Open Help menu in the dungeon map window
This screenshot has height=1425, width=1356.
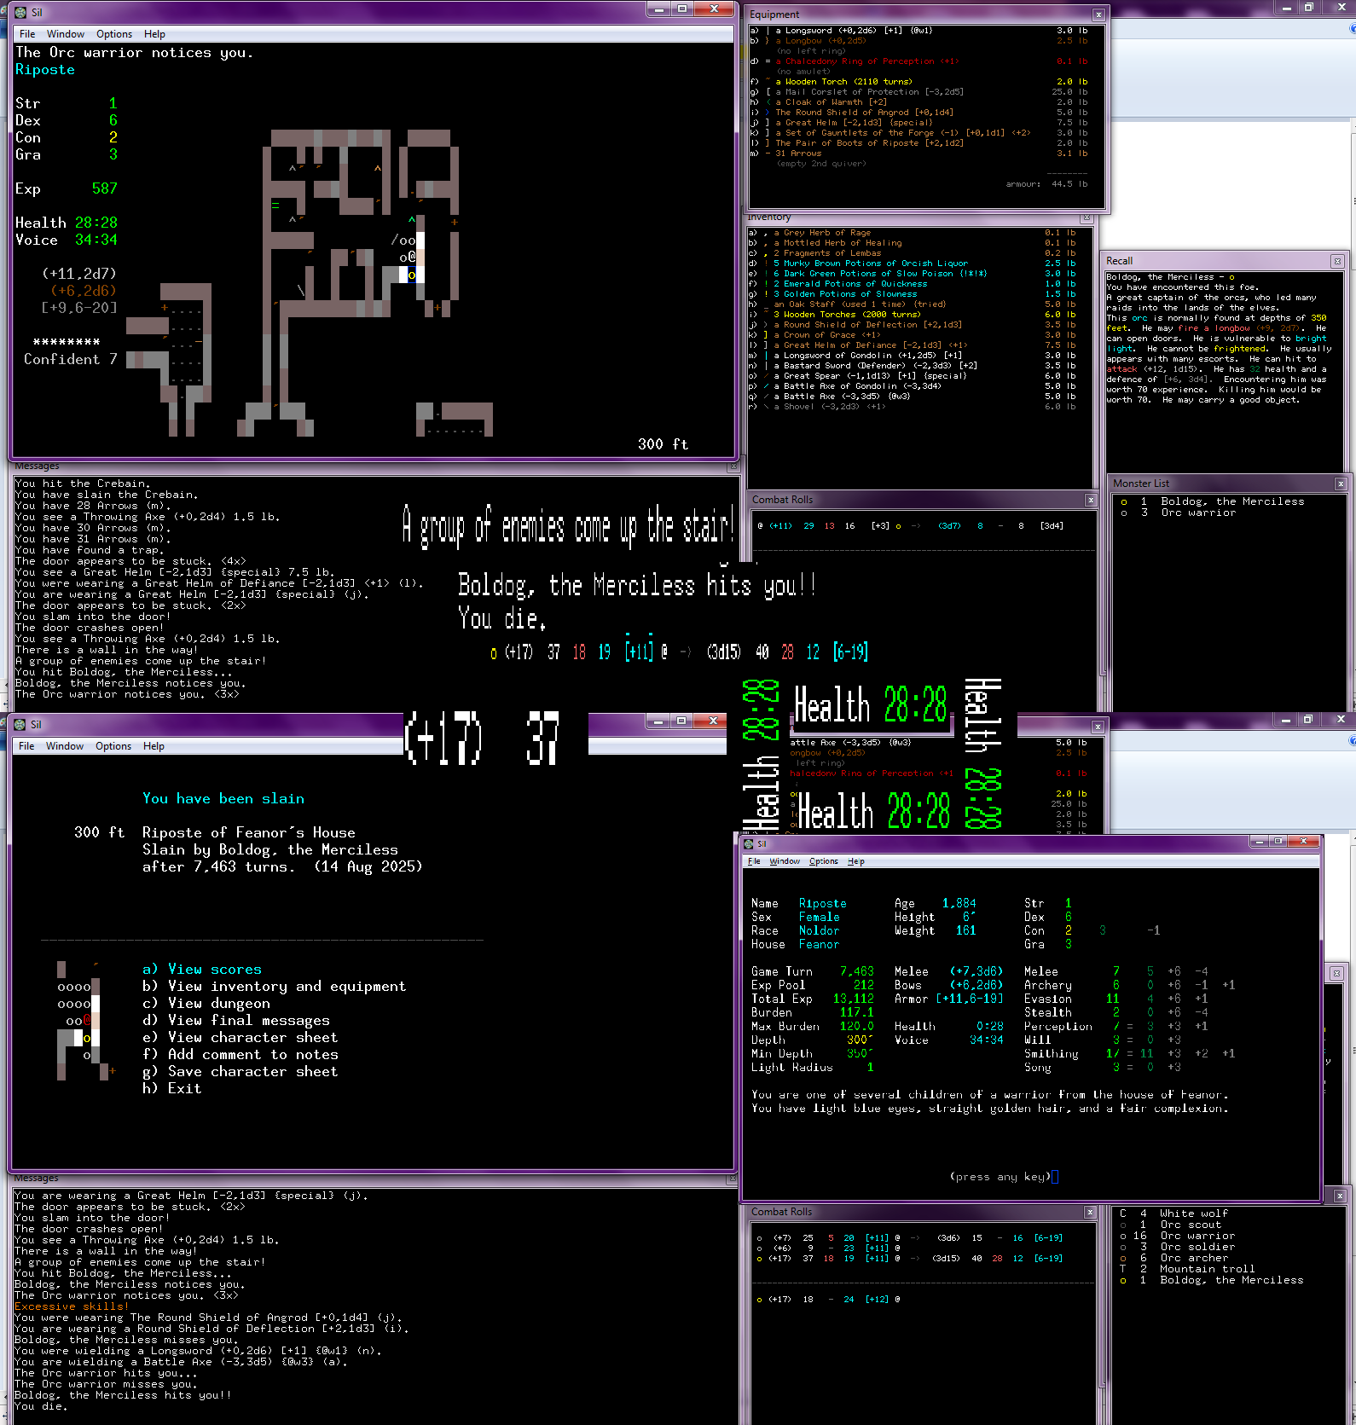pyautogui.click(x=154, y=34)
